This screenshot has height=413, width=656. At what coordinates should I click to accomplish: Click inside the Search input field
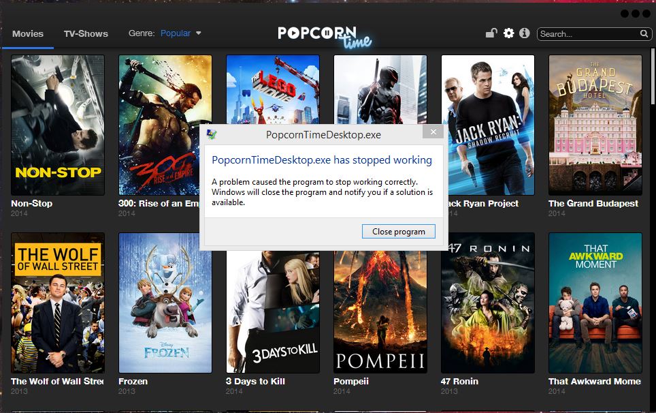(x=585, y=34)
